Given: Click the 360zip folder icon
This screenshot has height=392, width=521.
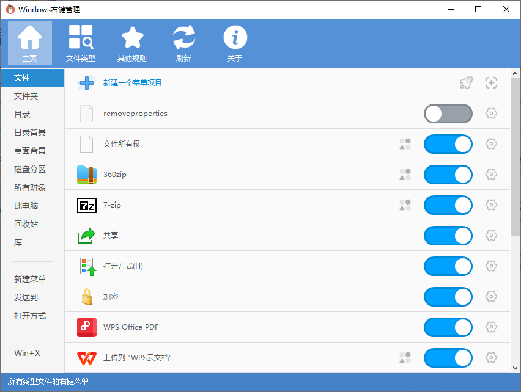Looking at the screenshot, I should (x=87, y=175).
